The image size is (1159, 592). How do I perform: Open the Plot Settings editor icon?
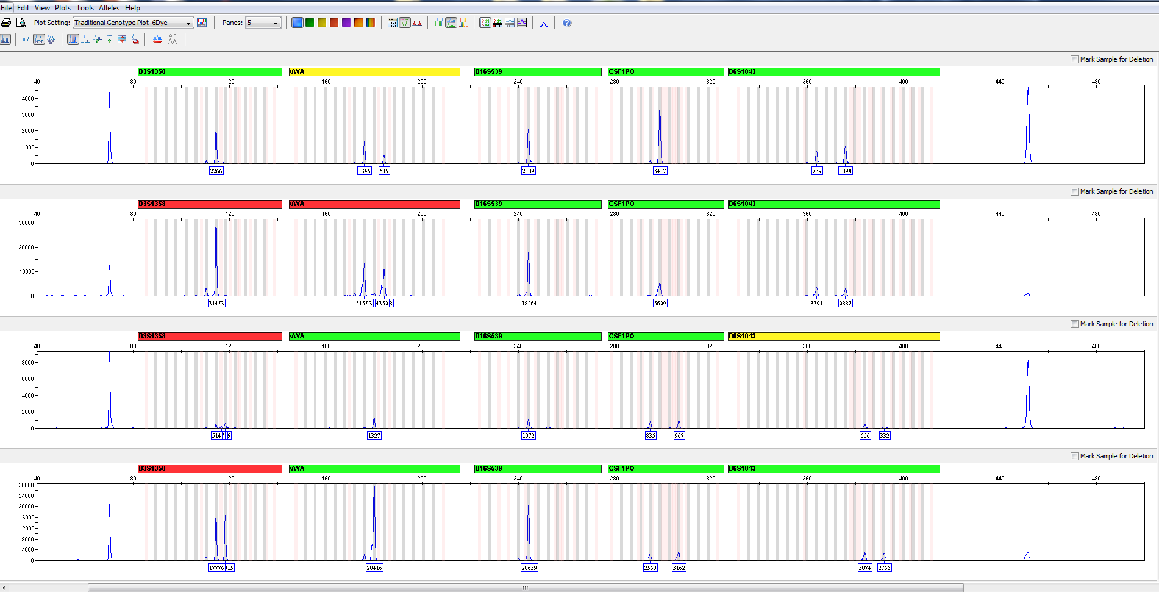click(x=202, y=23)
